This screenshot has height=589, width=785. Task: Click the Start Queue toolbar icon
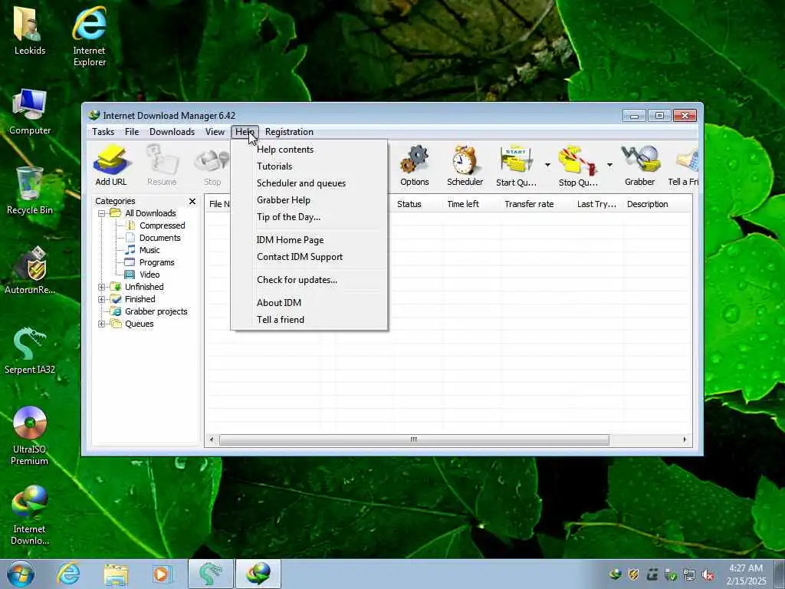pyautogui.click(x=516, y=166)
